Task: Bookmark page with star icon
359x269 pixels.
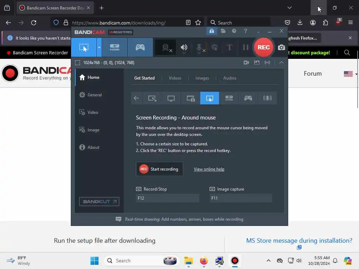Action: (198, 23)
